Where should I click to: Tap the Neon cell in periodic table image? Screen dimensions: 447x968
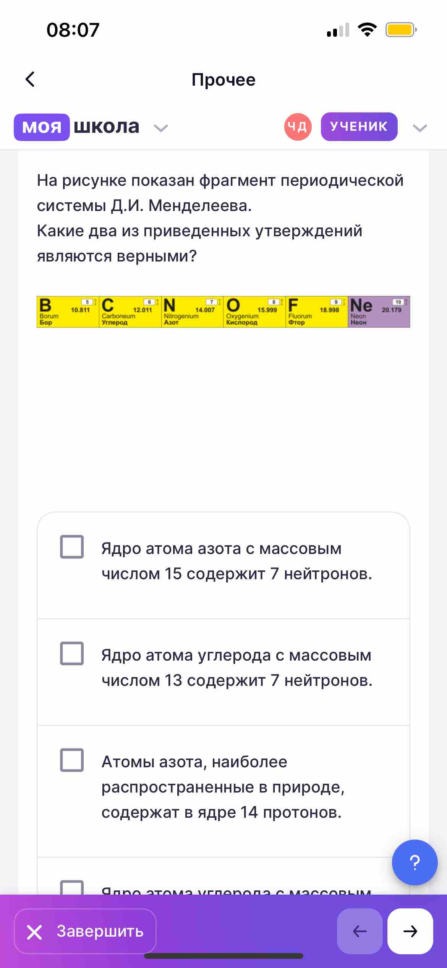click(379, 312)
